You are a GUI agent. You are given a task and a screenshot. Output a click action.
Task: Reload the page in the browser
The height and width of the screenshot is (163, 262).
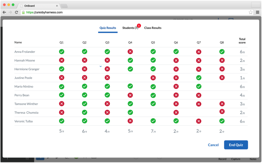click(x=17, y=12)
